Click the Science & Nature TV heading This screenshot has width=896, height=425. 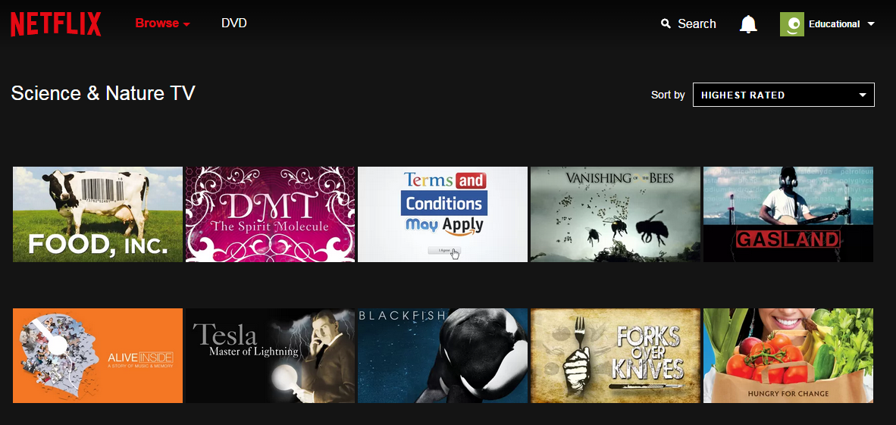(103, 93)
